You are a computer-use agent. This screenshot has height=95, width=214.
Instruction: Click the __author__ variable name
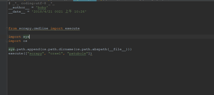tap(19, 8)
